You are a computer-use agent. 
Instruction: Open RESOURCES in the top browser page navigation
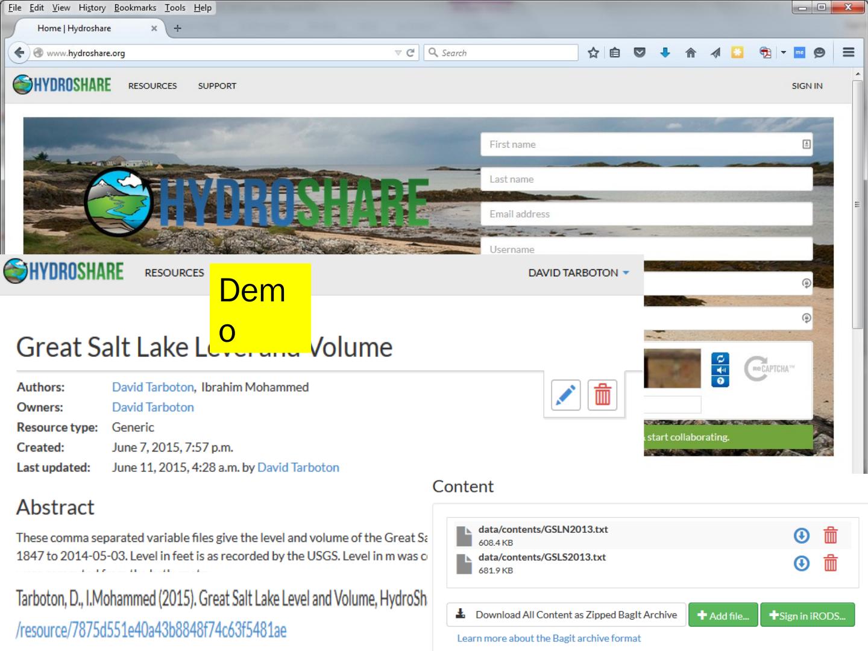tap(153, 86)
